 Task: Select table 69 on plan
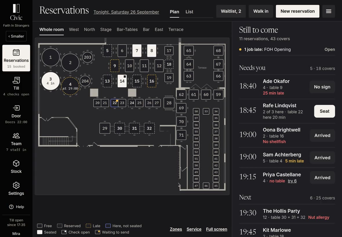(181, 108)
